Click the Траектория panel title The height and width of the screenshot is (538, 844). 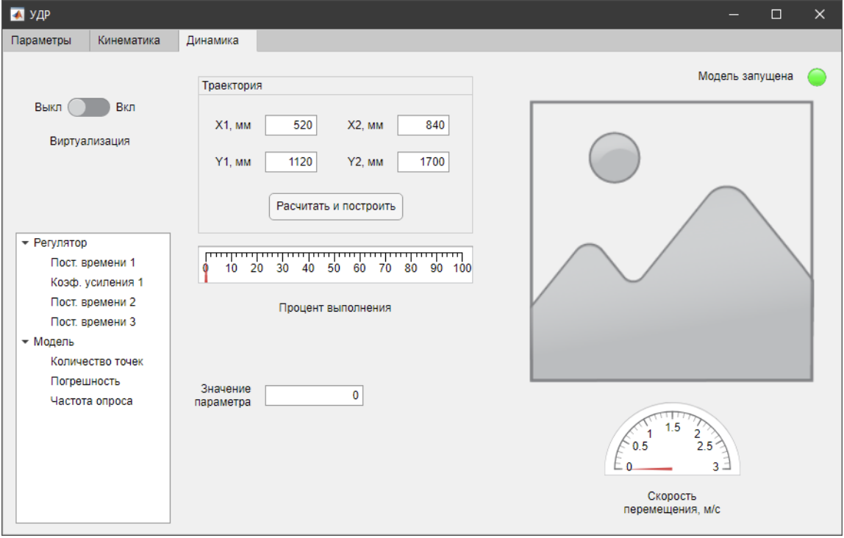click(232, 85)
